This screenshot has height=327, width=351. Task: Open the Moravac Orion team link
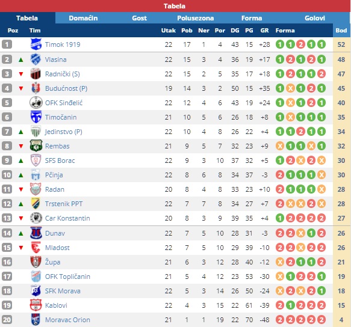(67, 320)
